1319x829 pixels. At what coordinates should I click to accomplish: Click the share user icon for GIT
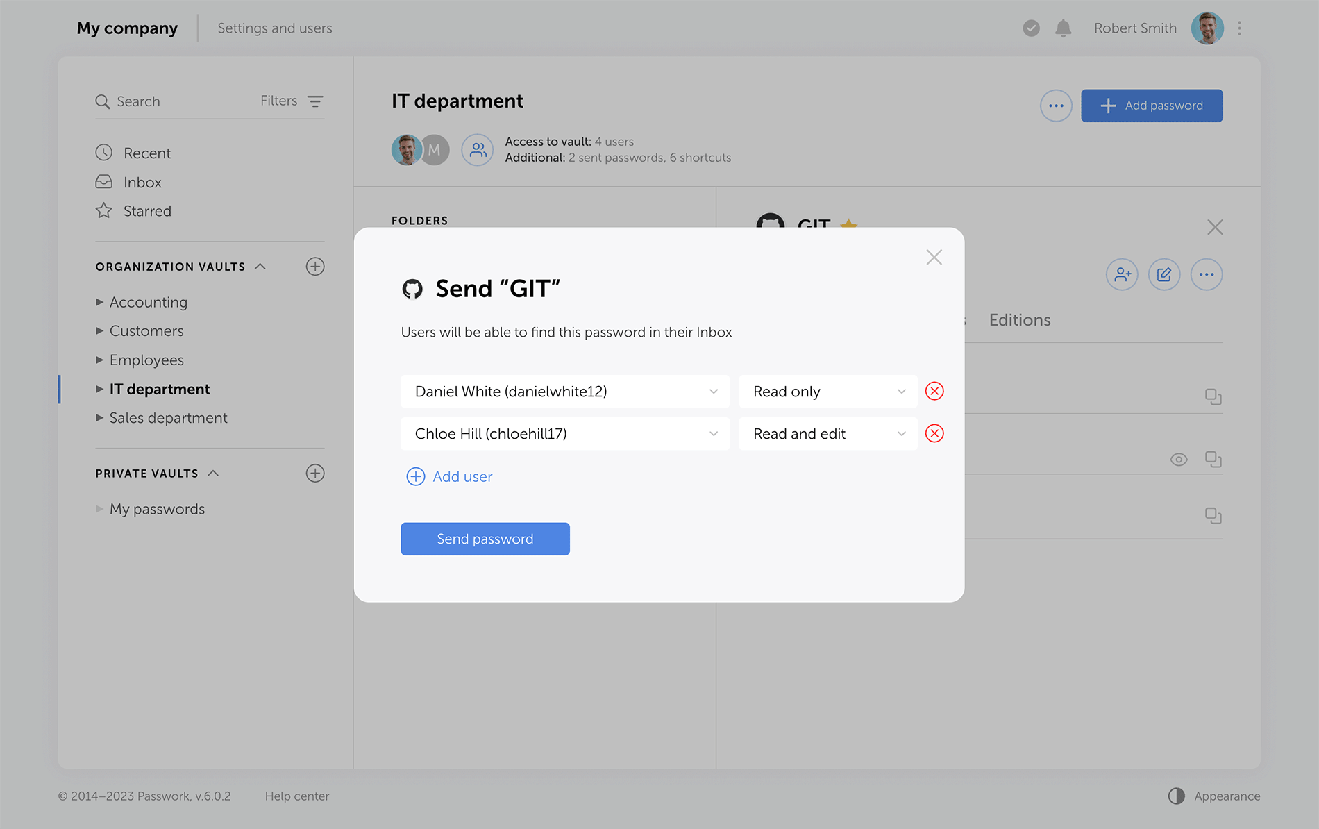click(1122, 275)
